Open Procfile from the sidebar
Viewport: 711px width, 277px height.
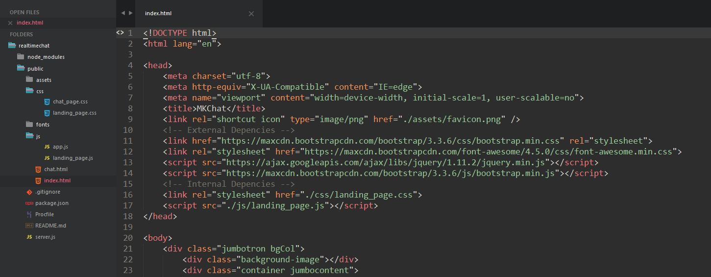45,214
